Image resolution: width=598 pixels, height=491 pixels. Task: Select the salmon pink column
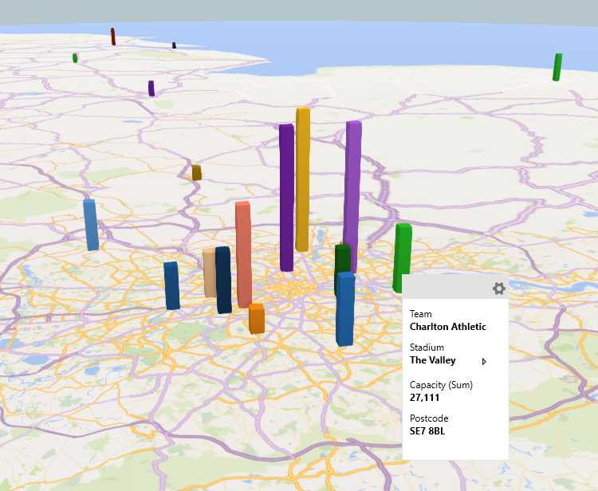tap(243, 253)
